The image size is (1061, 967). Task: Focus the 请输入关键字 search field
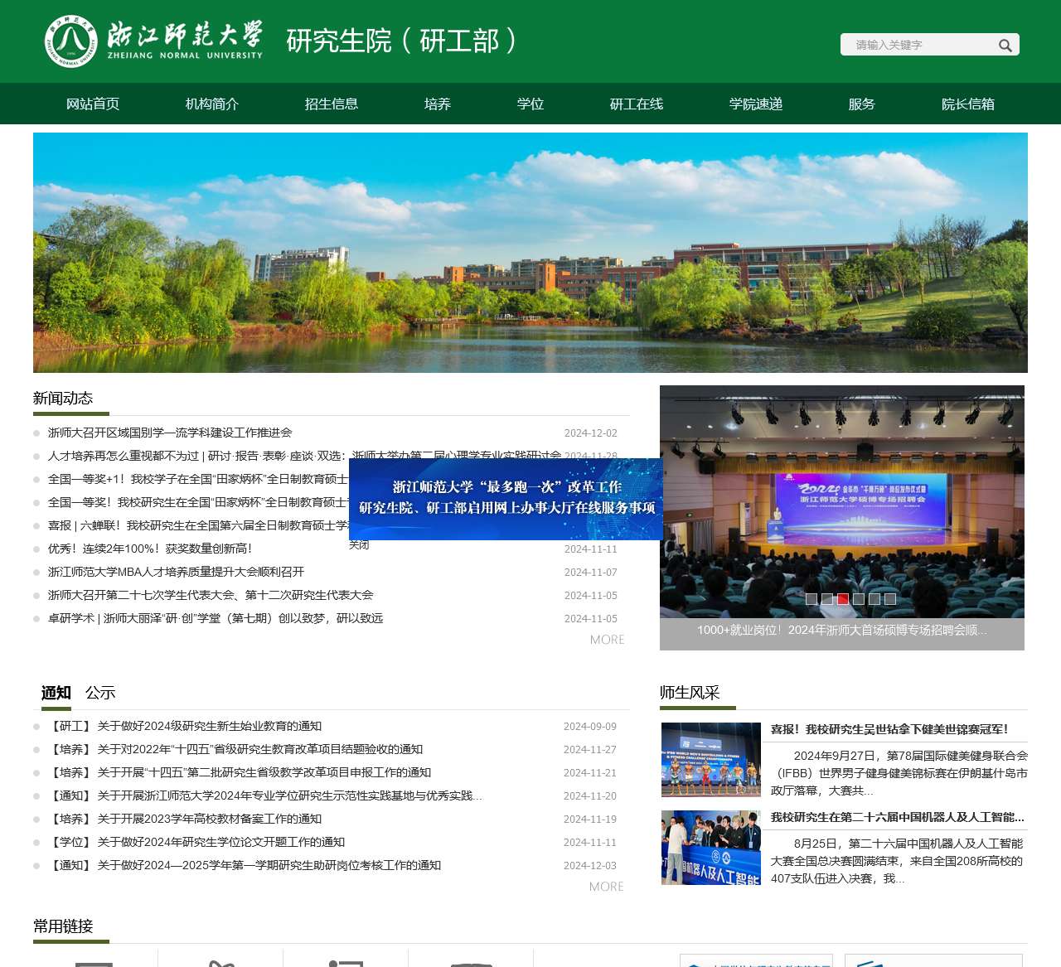pyautogui.click(x=920, y=45)
